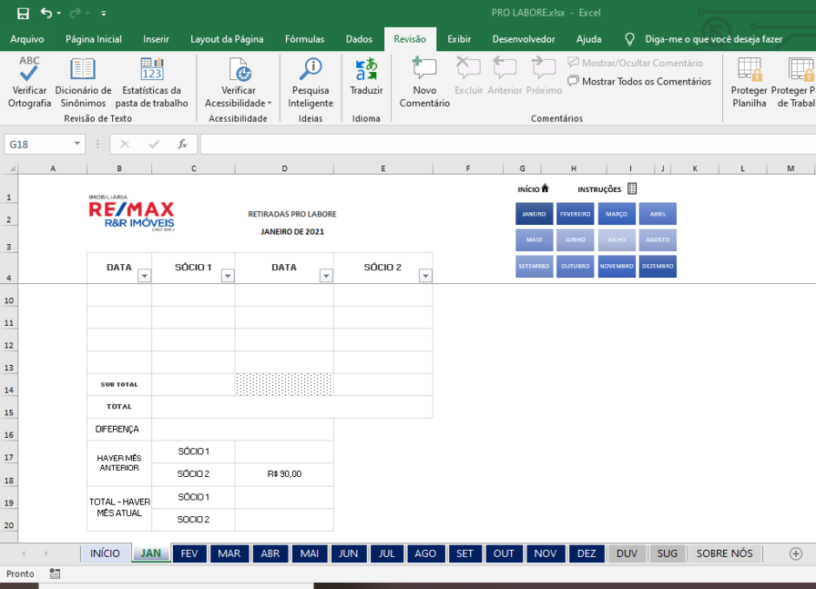The image size is (816, 589).
Task: Click Proteger Pasta de Trabalho icon
Action: pyautogui.click(x=802, y=70)
